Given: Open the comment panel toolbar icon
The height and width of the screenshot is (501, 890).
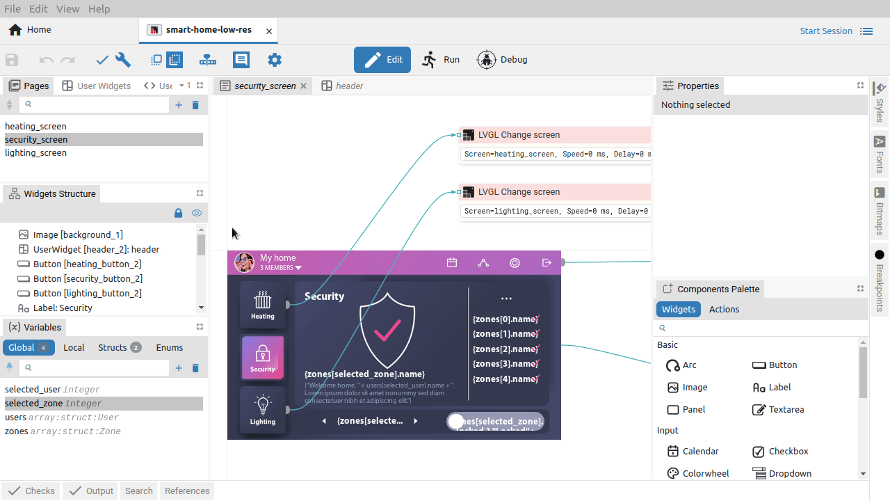Looking at the screenshot, I should (x=241, y=60).
